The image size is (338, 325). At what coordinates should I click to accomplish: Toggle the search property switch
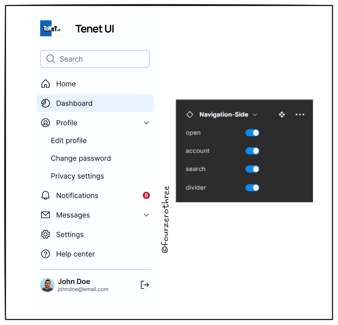252,169
